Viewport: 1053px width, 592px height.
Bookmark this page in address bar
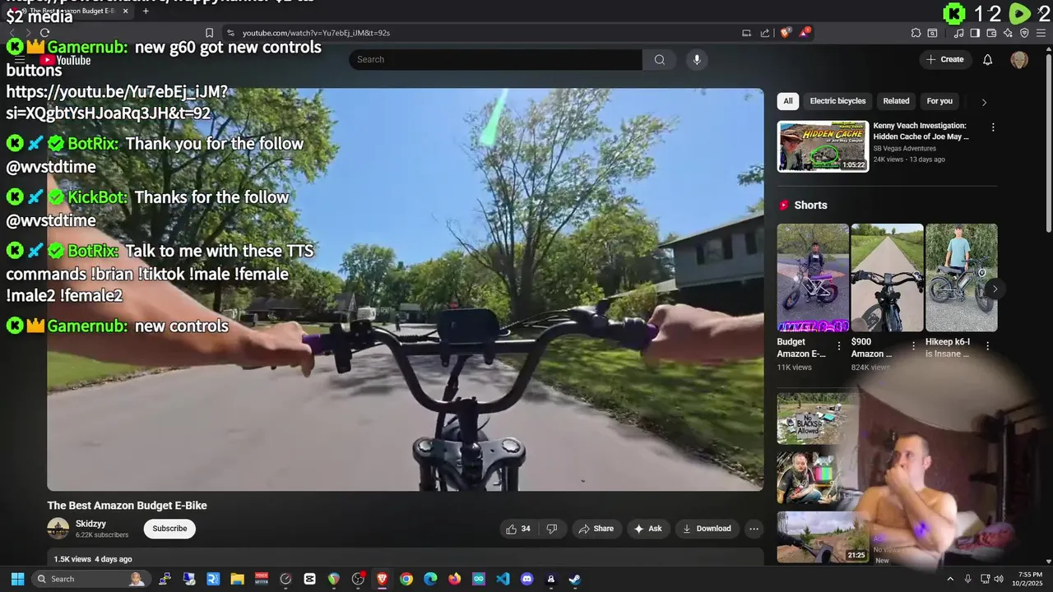[x=210, y=33]
